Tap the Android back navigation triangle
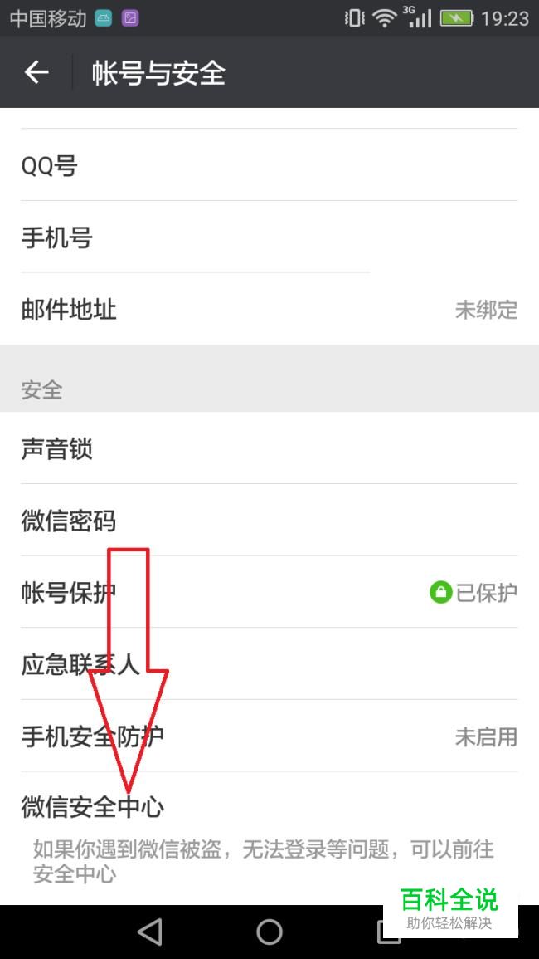This screenshot has width=539, height=959. [150, 932]
